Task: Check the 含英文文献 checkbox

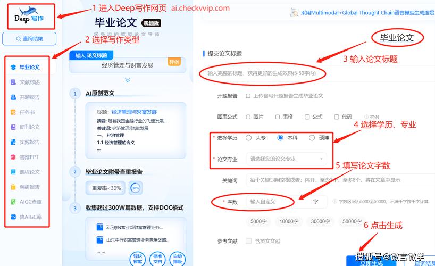Action: (x=248, y=241)
